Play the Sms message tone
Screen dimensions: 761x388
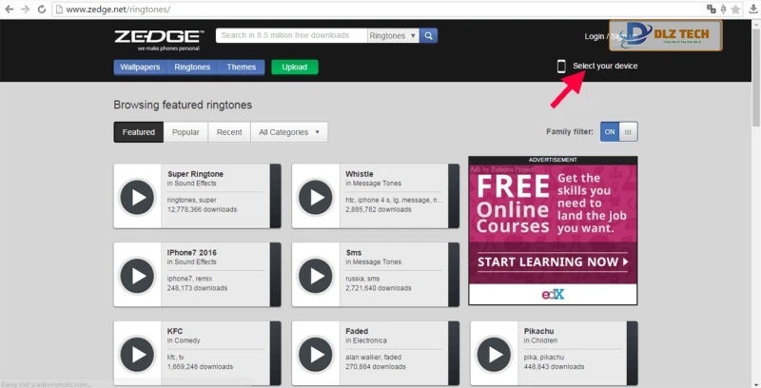coord(316,275)
